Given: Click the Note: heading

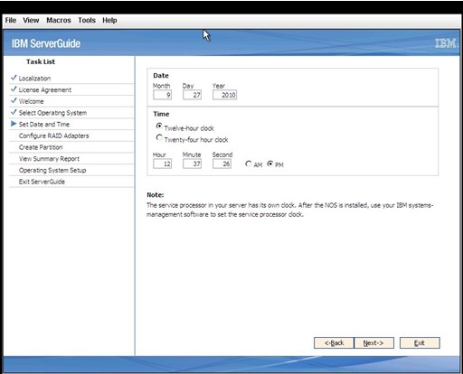Looking at the screenshot, I should 155,194.
